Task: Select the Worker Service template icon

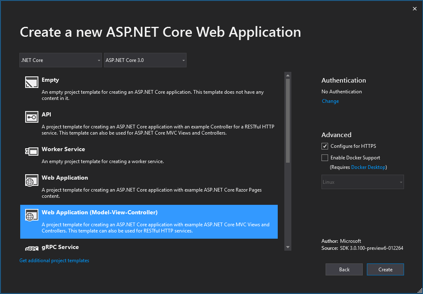Action: (32, 152)
